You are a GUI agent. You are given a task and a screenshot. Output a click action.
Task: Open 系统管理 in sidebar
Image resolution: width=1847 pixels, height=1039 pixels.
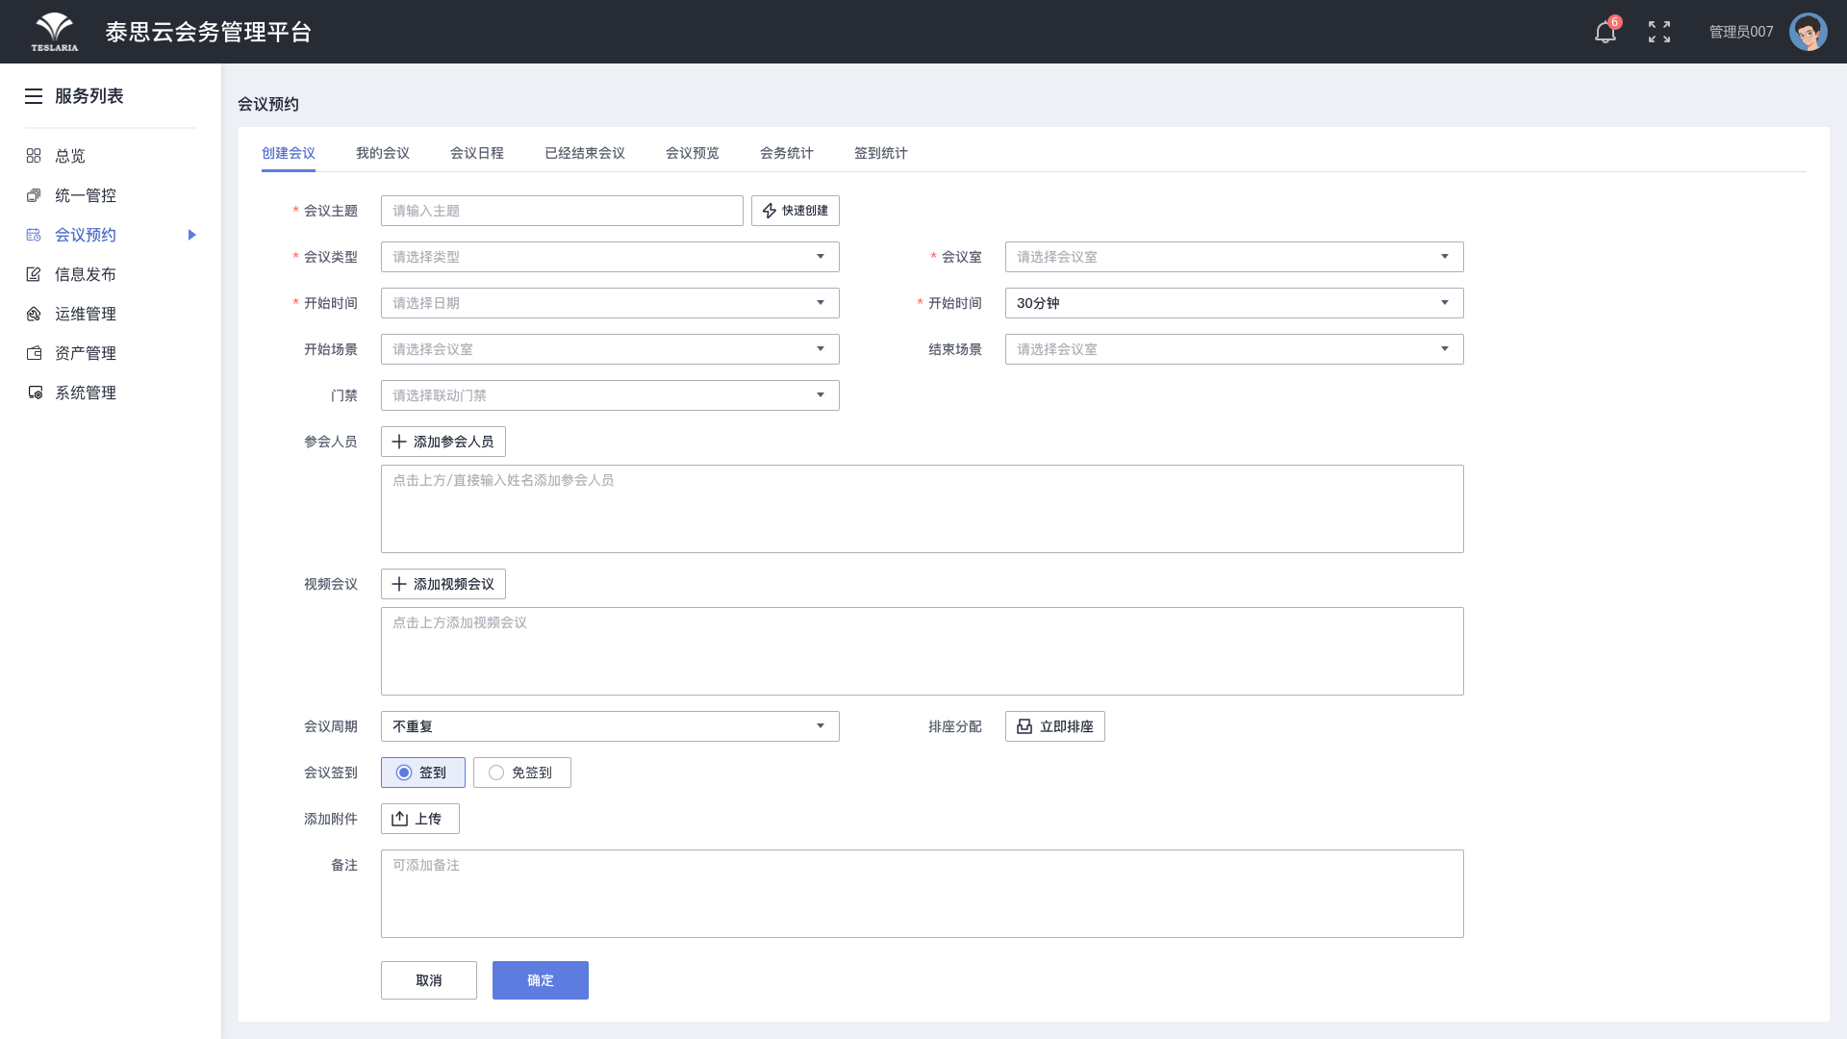pos(85,393)
